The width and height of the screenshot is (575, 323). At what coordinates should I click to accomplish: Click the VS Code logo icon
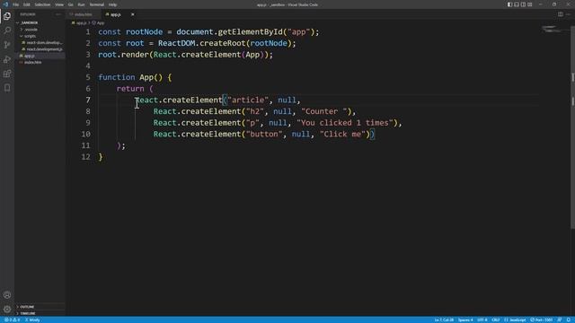tap(5, 4)
